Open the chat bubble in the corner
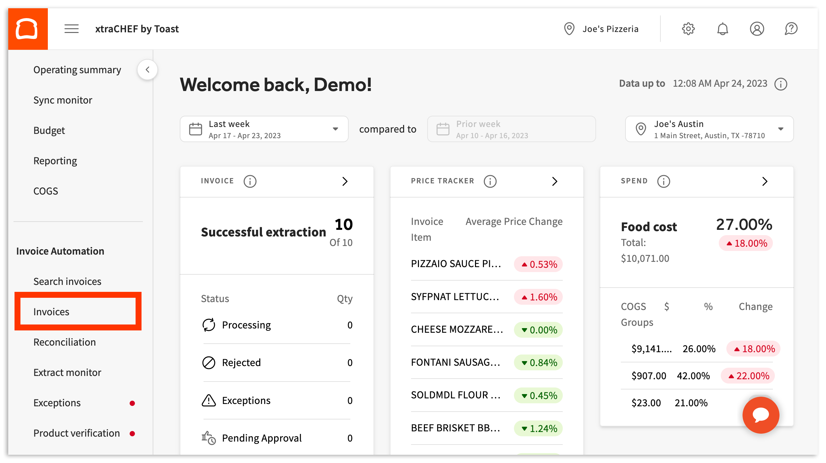 [760, 415]
